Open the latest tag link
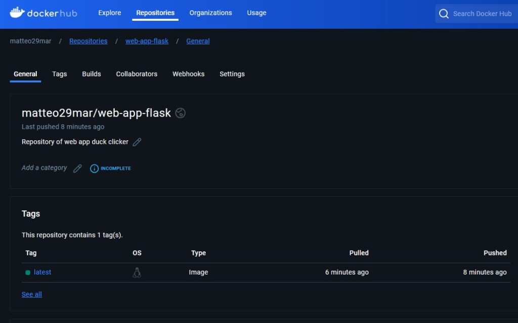Viewport: 518px width, 323px height. point(42,272)
